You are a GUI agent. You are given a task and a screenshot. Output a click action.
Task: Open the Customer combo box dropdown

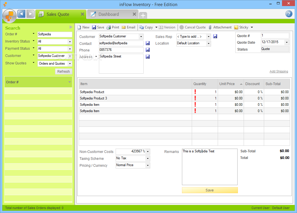(x=141, y=37)
